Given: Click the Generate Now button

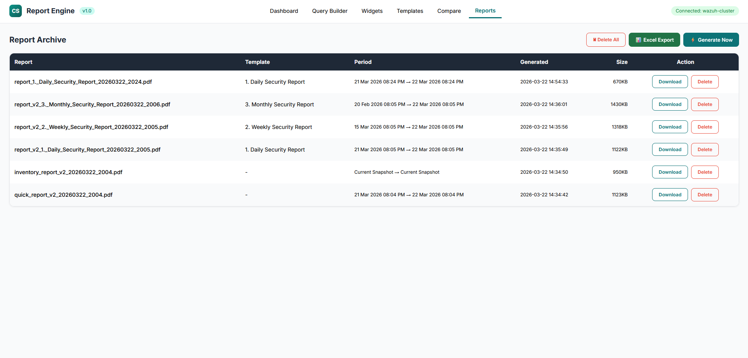Looking at the screenshot, I should tap(711, 40).
